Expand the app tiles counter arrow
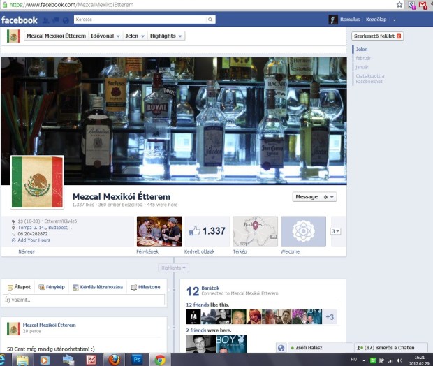Image resolution: width=433 pixels, height=366 pixels. (335, 231)
